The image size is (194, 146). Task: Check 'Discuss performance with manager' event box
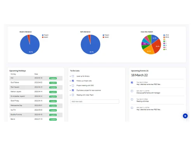coord(132,91)
